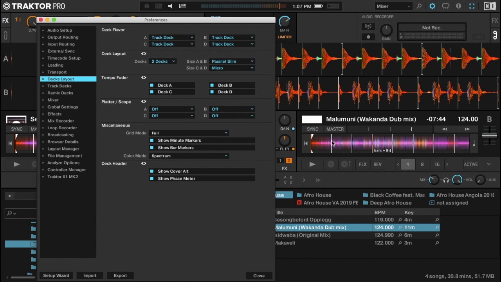Screen dimensions: 501x282
Task: Click the Export button
Action: (120, 276)
